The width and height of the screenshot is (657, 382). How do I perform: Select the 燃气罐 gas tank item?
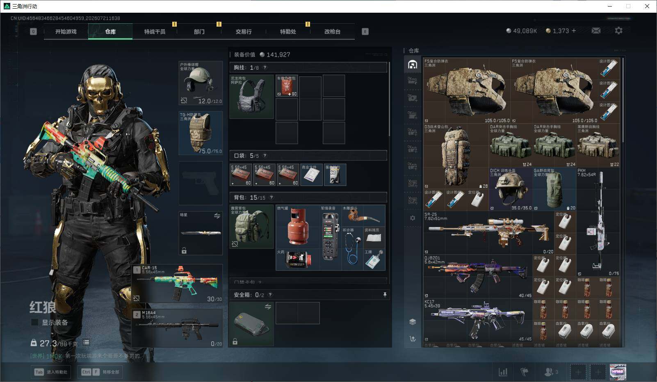[298, 227]
